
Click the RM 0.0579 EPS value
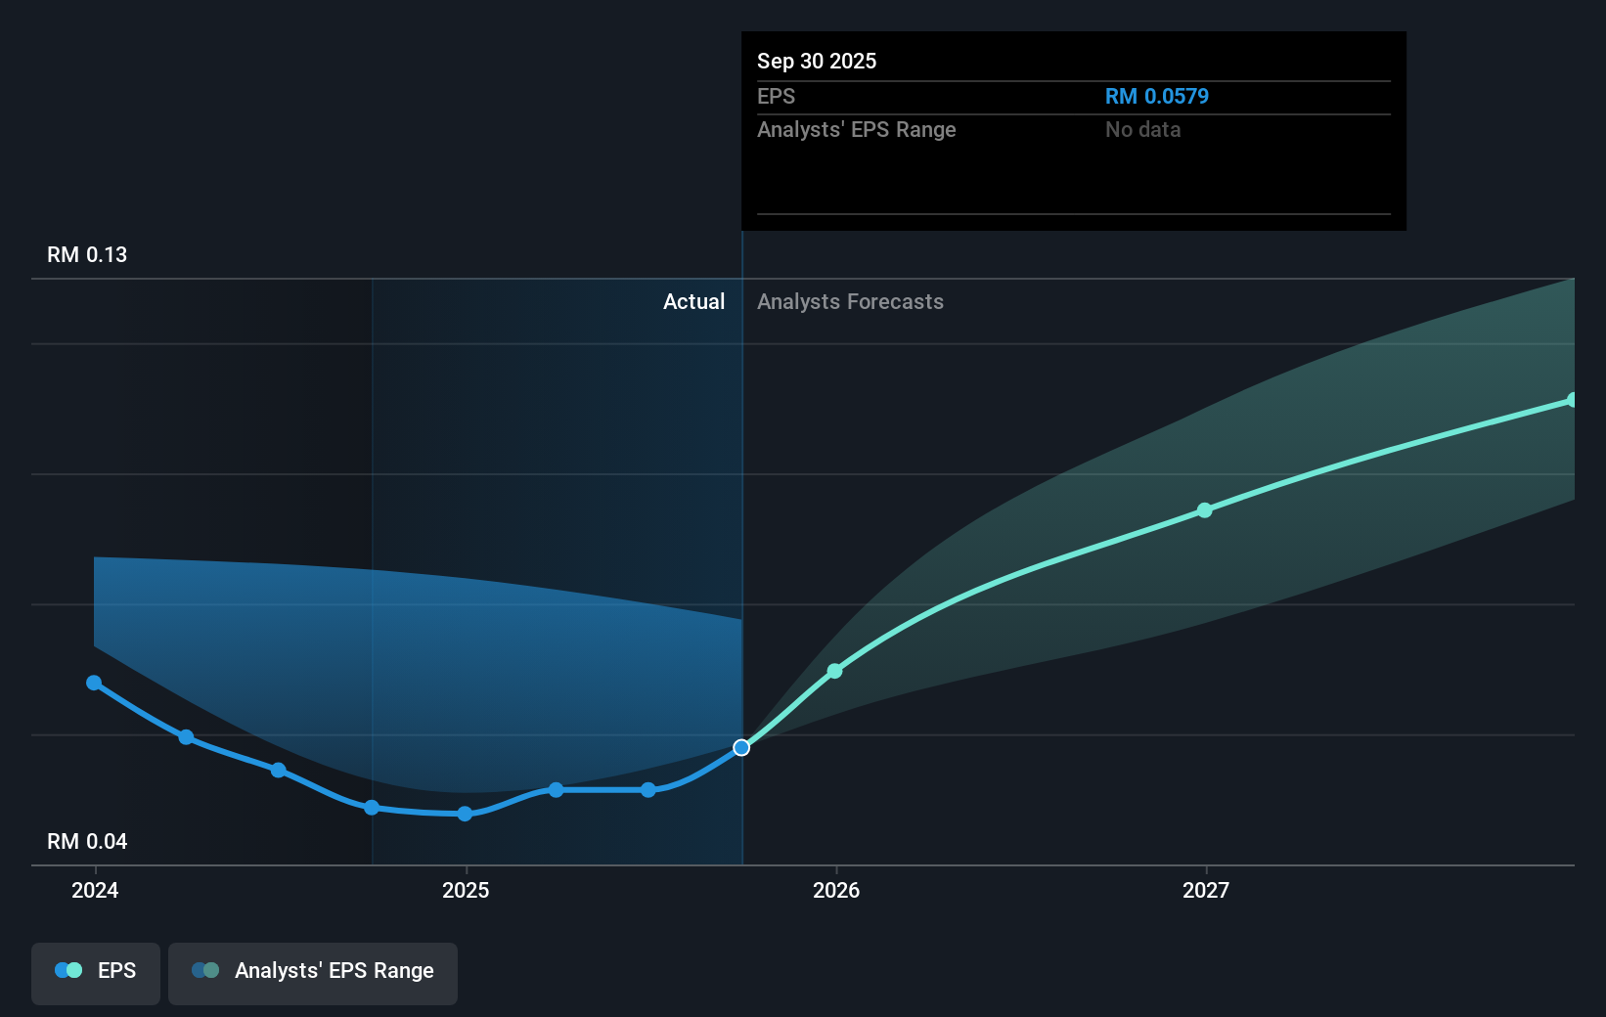pos(1156,96)
